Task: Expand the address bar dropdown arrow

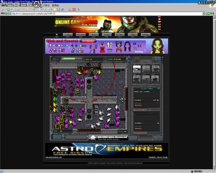Action: point(204,14)
